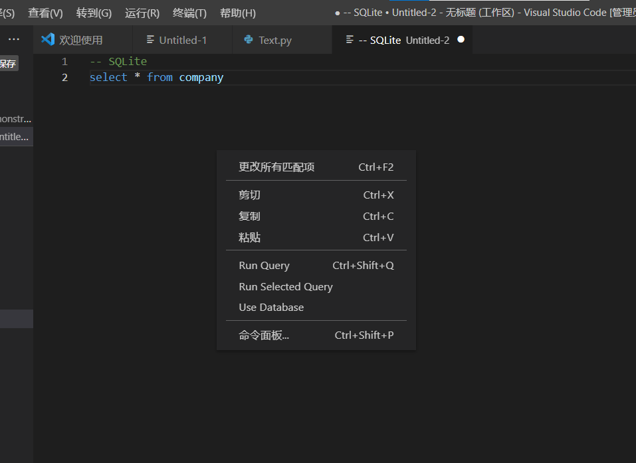Click the 保存 button at the left edge

pyautogui.click(x=8, y=63)
